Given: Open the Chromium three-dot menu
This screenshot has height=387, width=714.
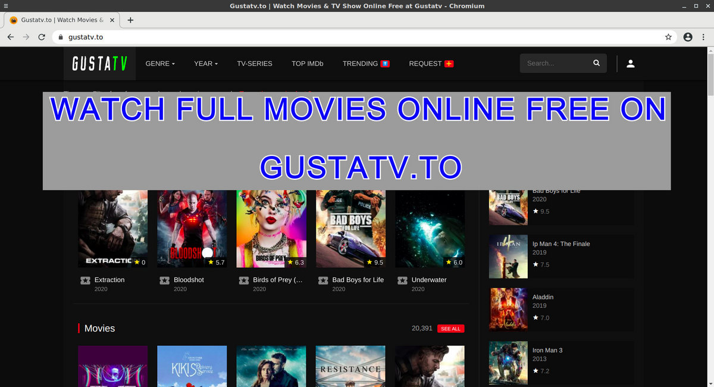Looking at the screenshot, I should [703, 37].
